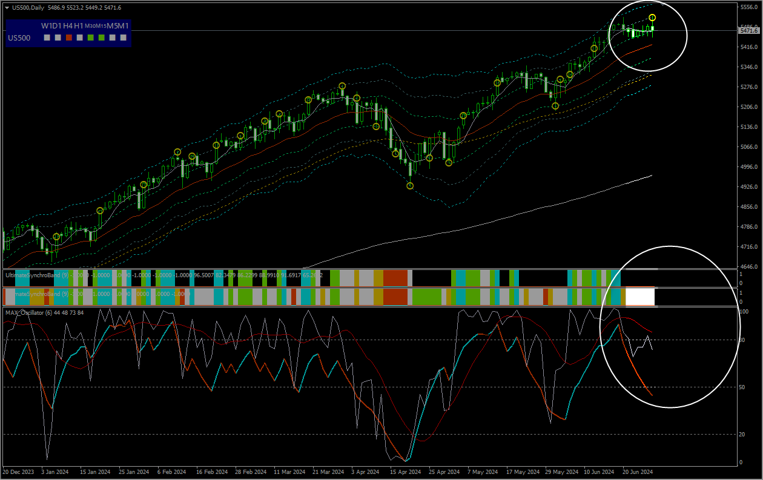Click the M1 timeframe label in the panel
Image resolution: width=763 pixels, height=480 pixels.
click(124, 26)
